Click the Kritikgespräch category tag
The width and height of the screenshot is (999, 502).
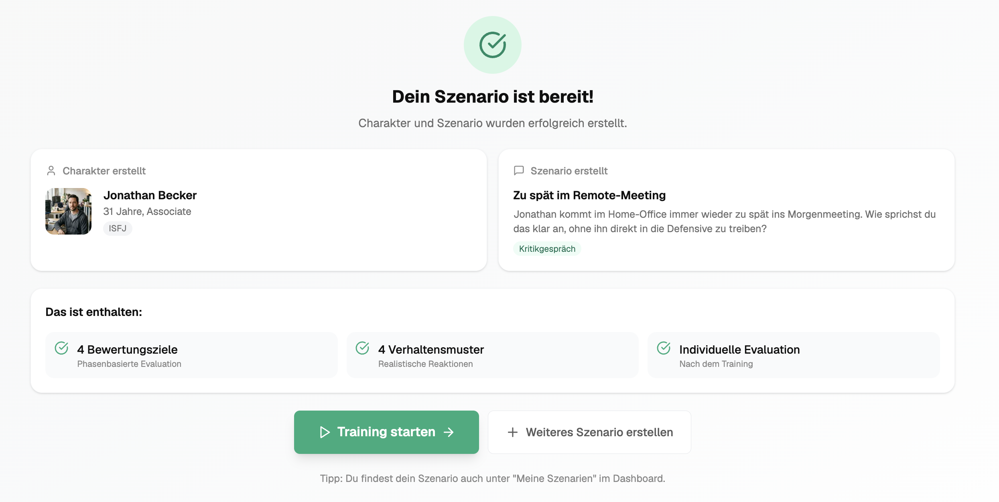(x=547, y=249)
